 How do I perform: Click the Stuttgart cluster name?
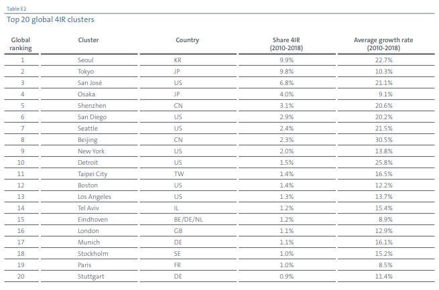click(x=90, y=276)
